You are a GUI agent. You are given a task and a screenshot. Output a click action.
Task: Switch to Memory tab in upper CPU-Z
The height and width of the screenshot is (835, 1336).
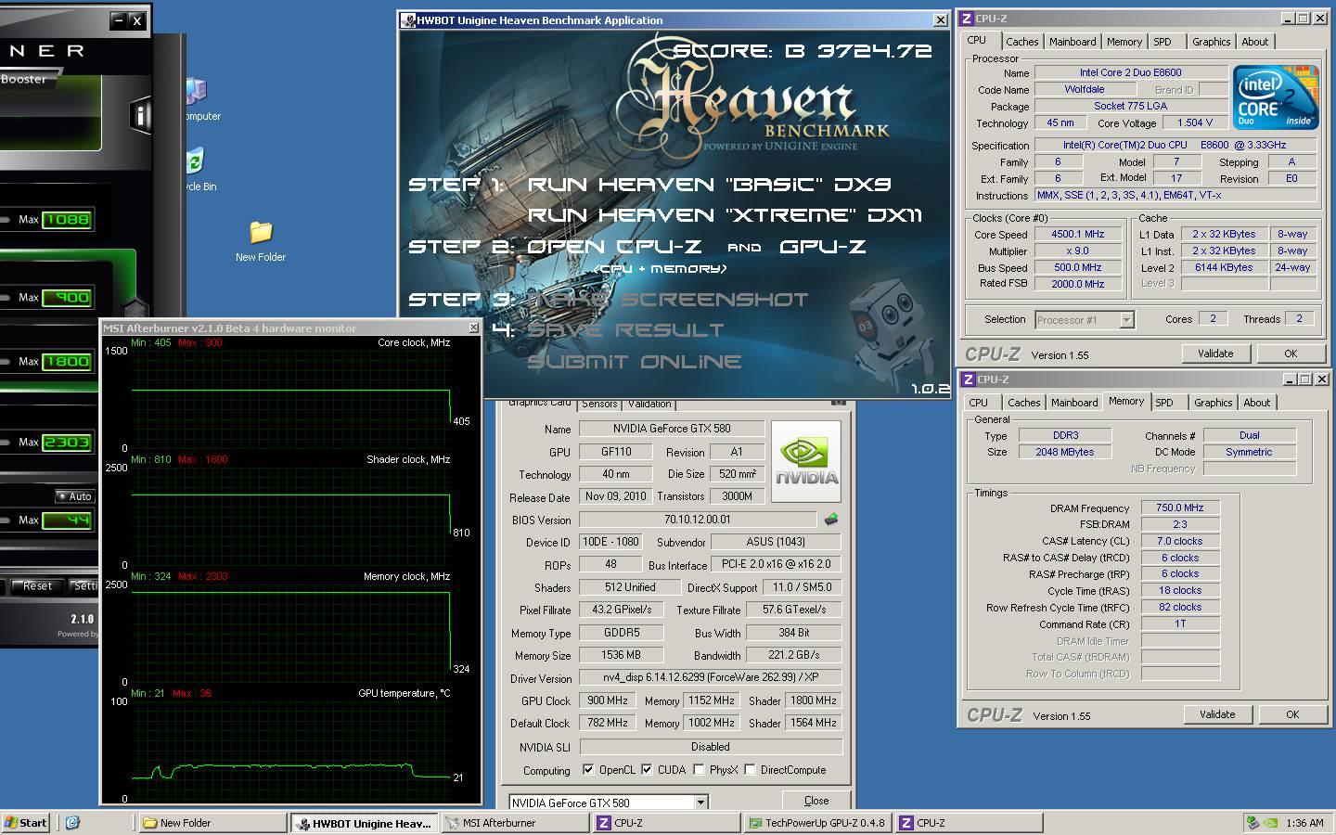pyautogui.click(x=1124, y=42)
